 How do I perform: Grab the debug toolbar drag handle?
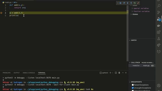118,3
